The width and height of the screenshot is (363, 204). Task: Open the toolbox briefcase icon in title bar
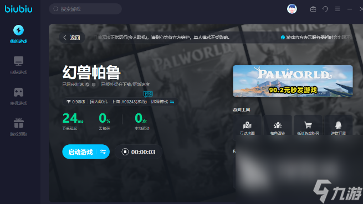(x=313, y=9)
